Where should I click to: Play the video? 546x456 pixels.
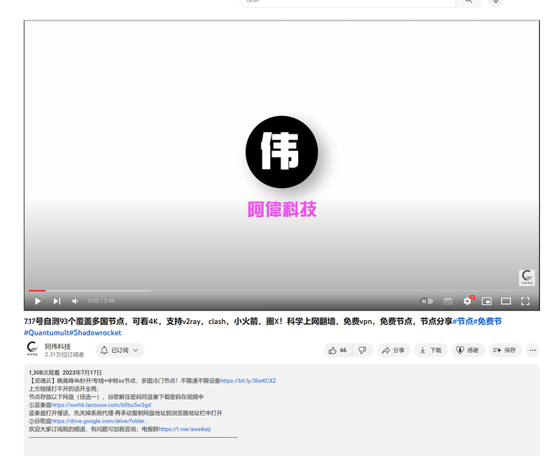coord(38,301)
